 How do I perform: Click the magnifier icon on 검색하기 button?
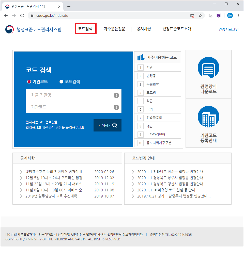(115, 125)
